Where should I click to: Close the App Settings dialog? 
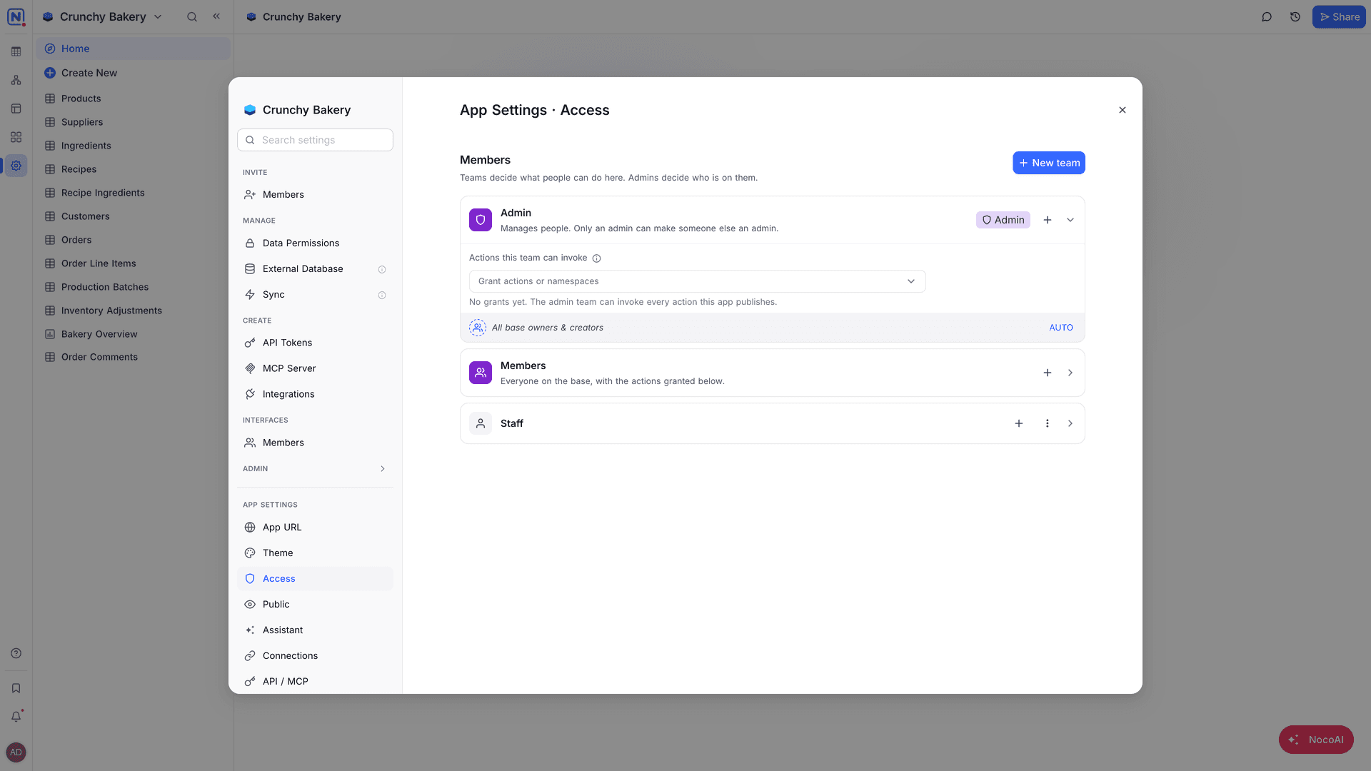[1122, 110]
